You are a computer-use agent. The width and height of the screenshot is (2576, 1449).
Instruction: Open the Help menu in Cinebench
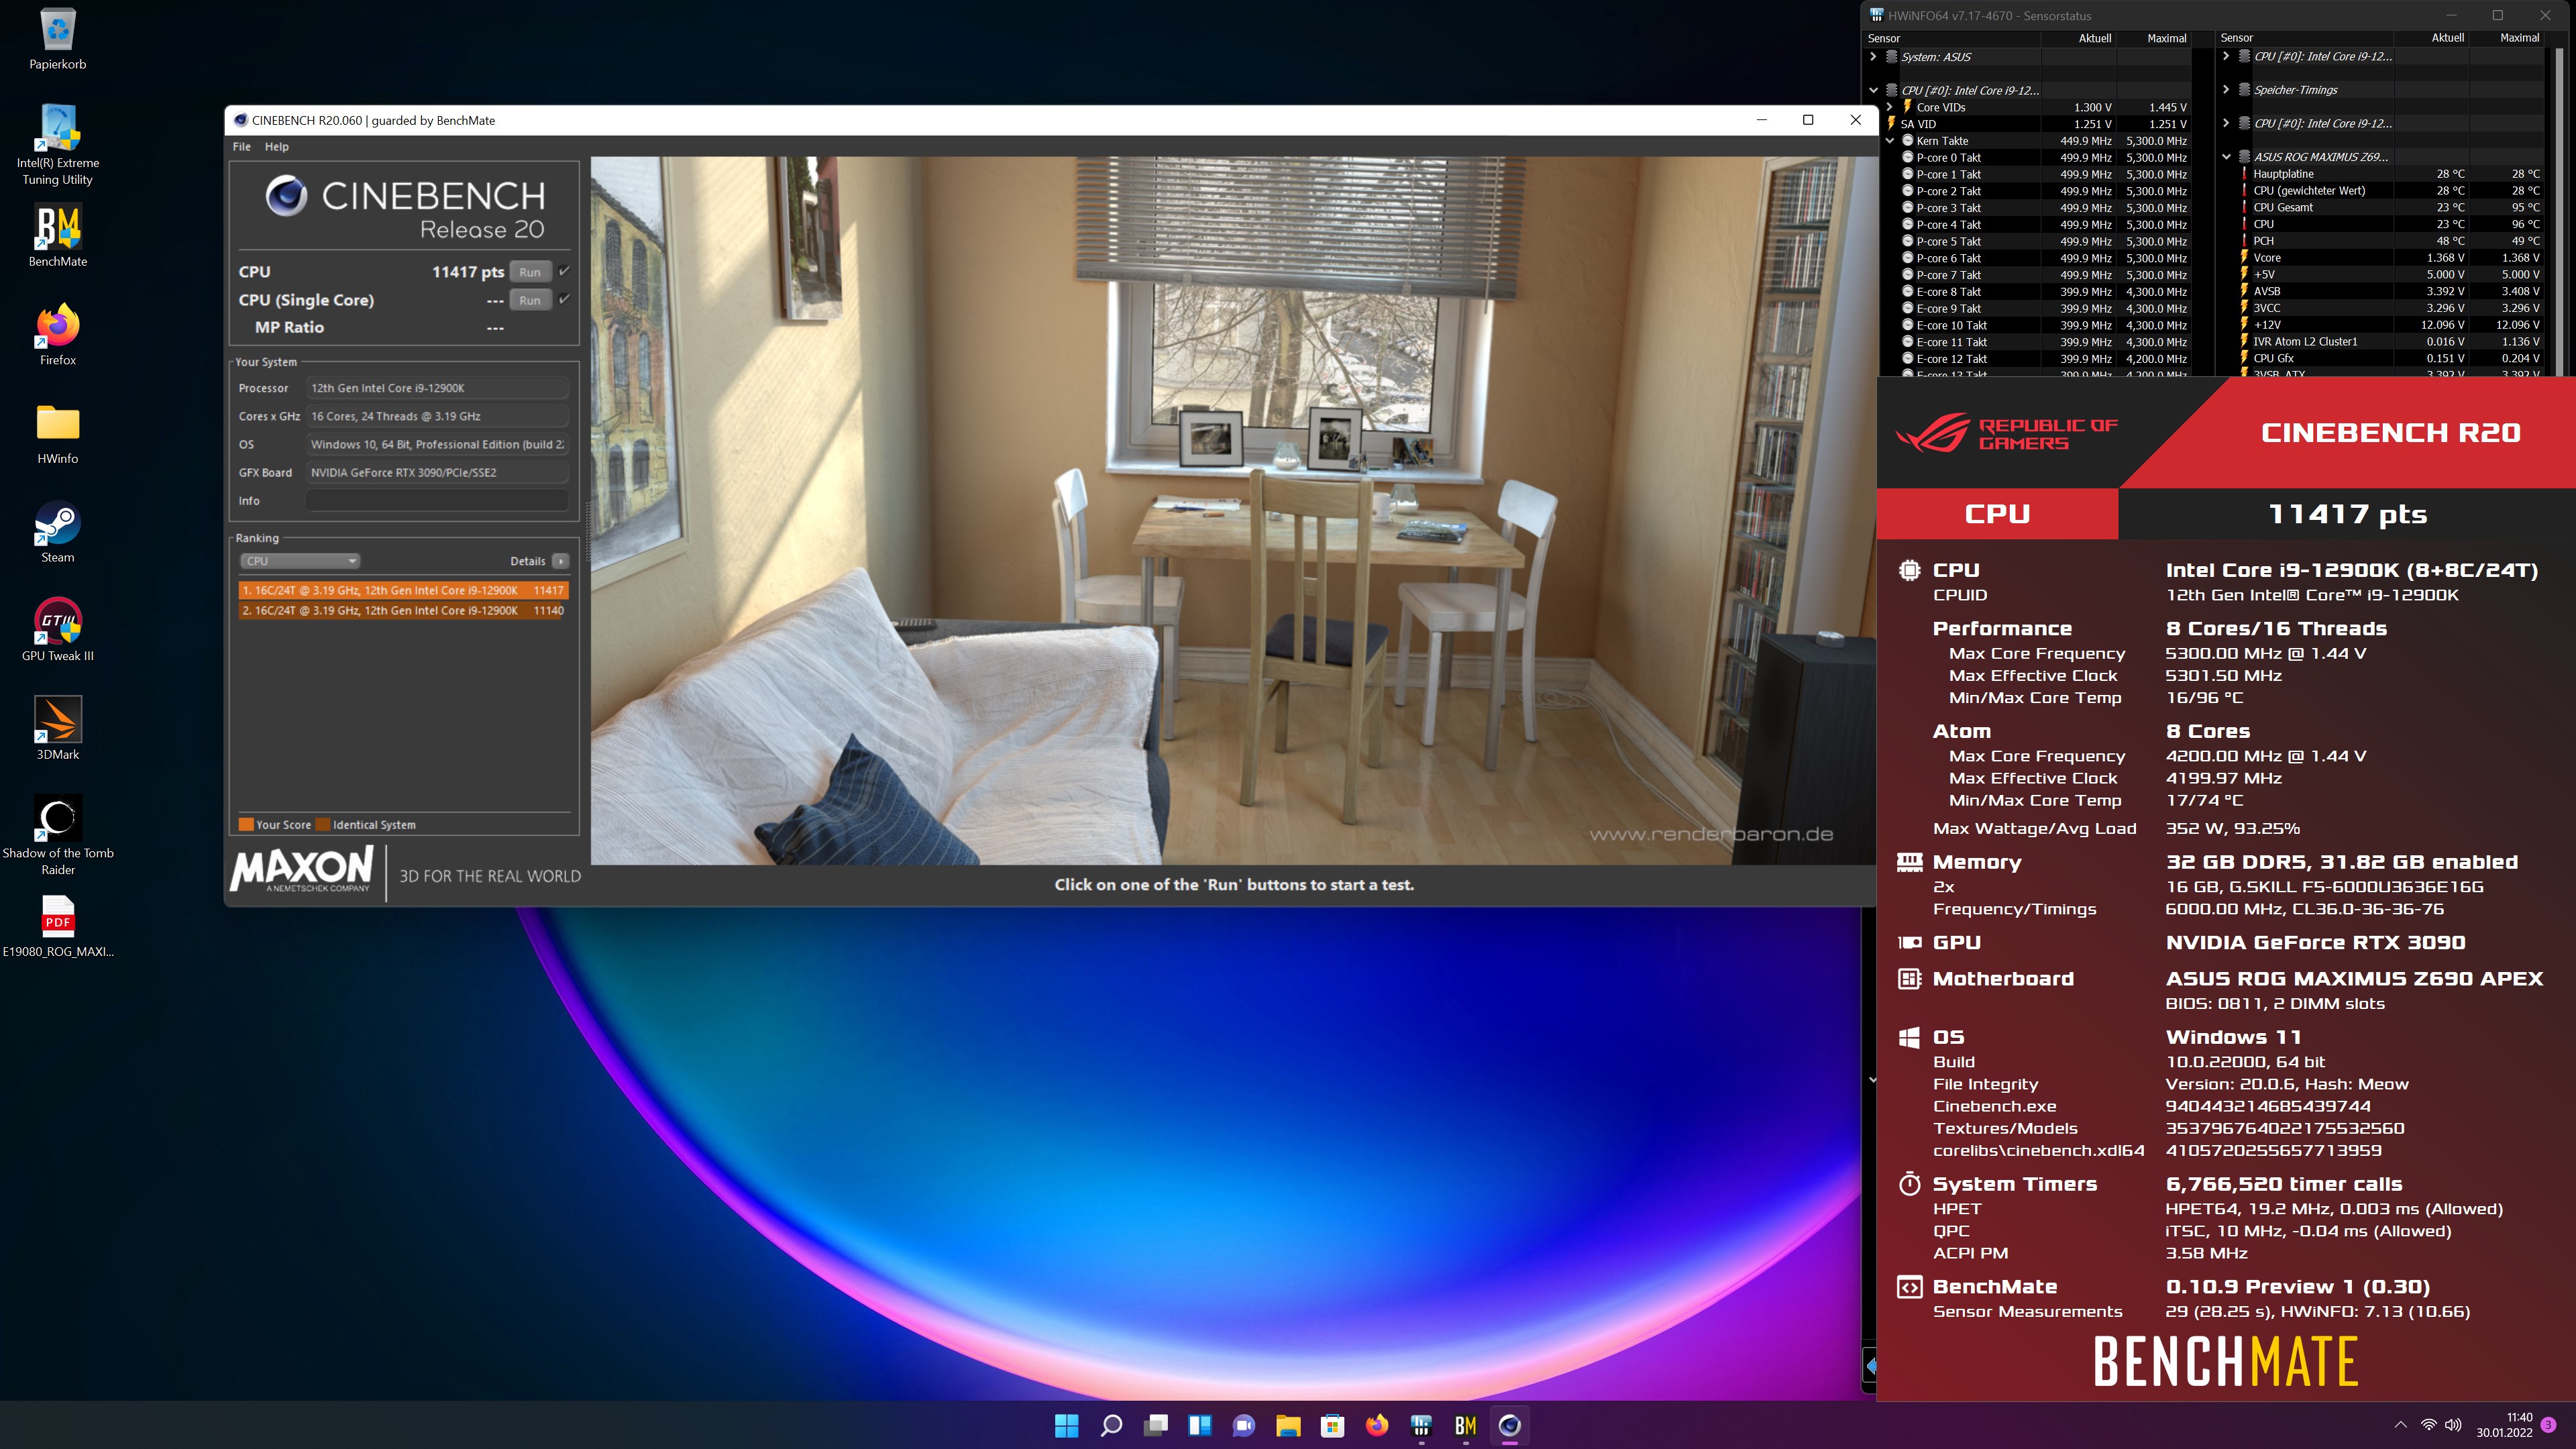(x=276, y=146)
